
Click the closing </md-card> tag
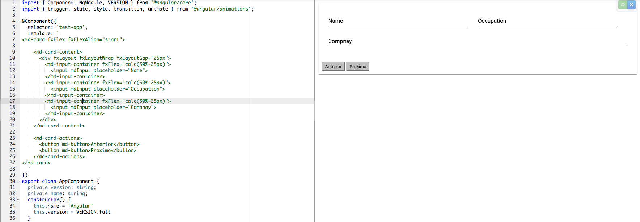[x=36, y=163]
